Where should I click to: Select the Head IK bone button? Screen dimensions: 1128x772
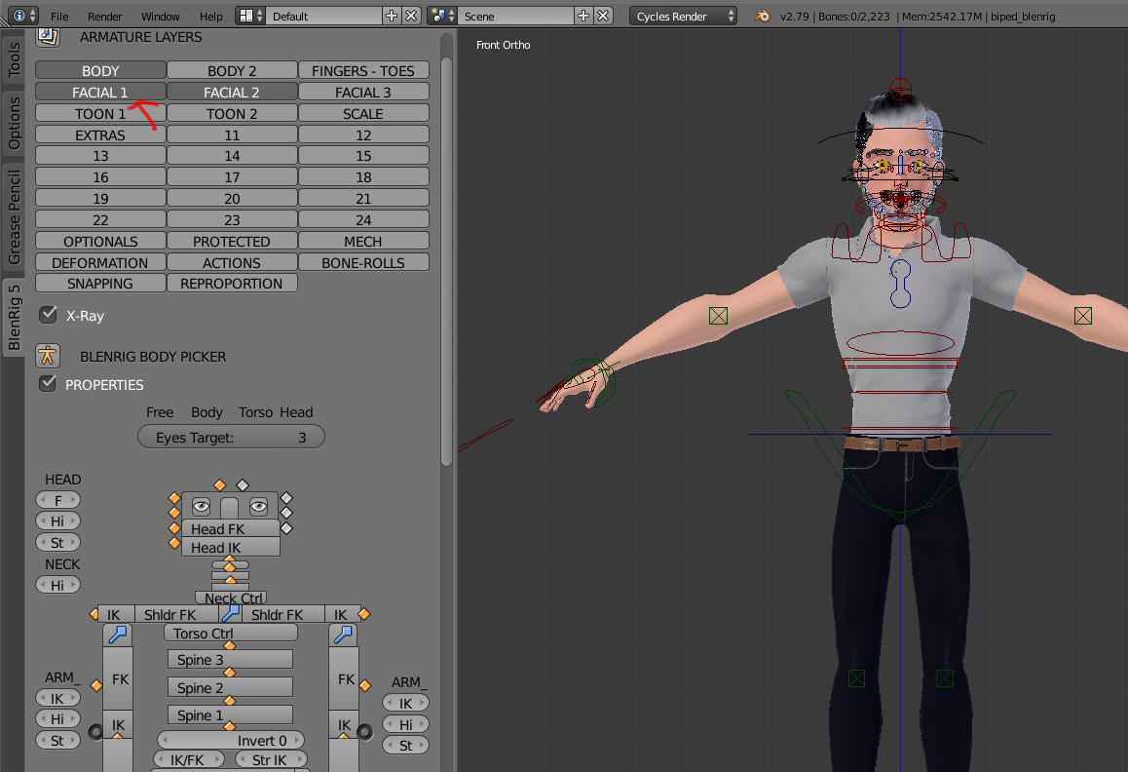(230, 547)
